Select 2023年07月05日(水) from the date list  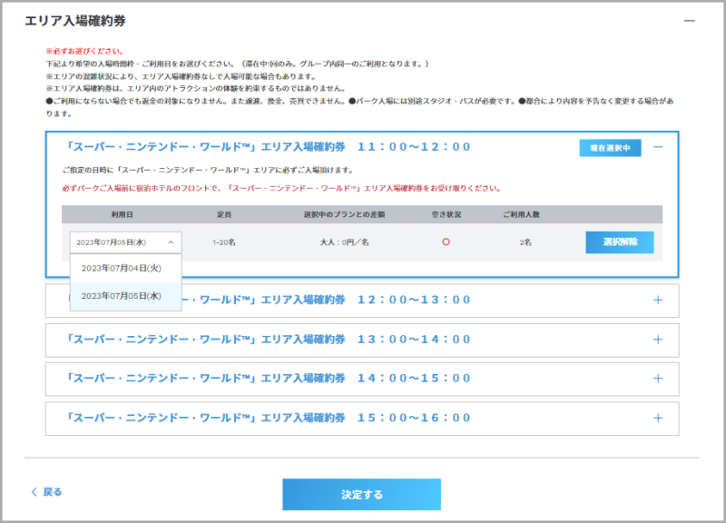[x=125, y=296]
